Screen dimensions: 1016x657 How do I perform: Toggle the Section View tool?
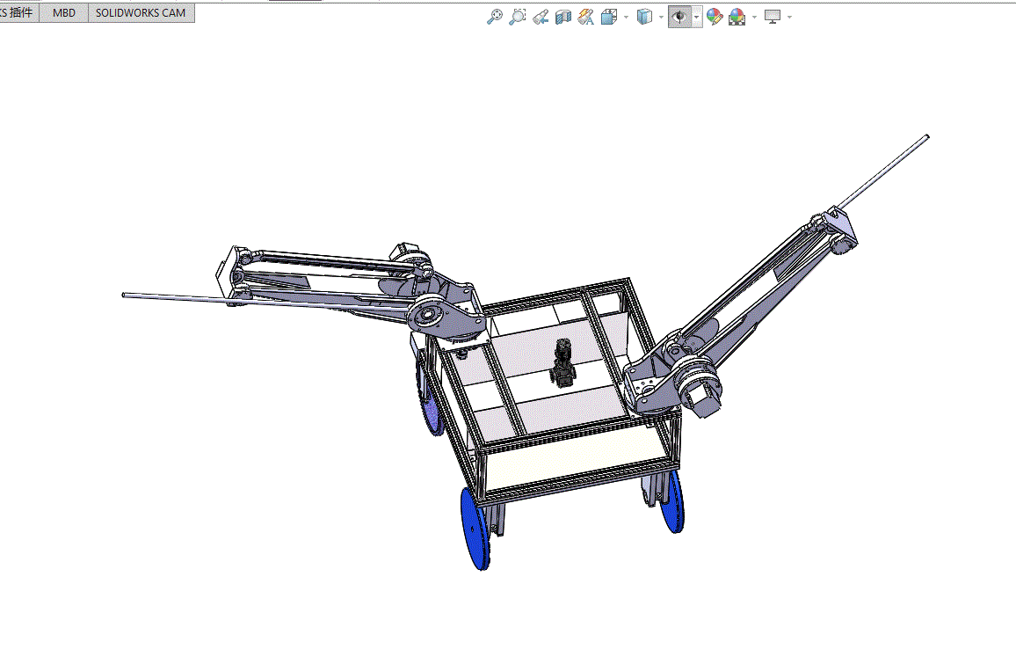[x=563, y=17]
